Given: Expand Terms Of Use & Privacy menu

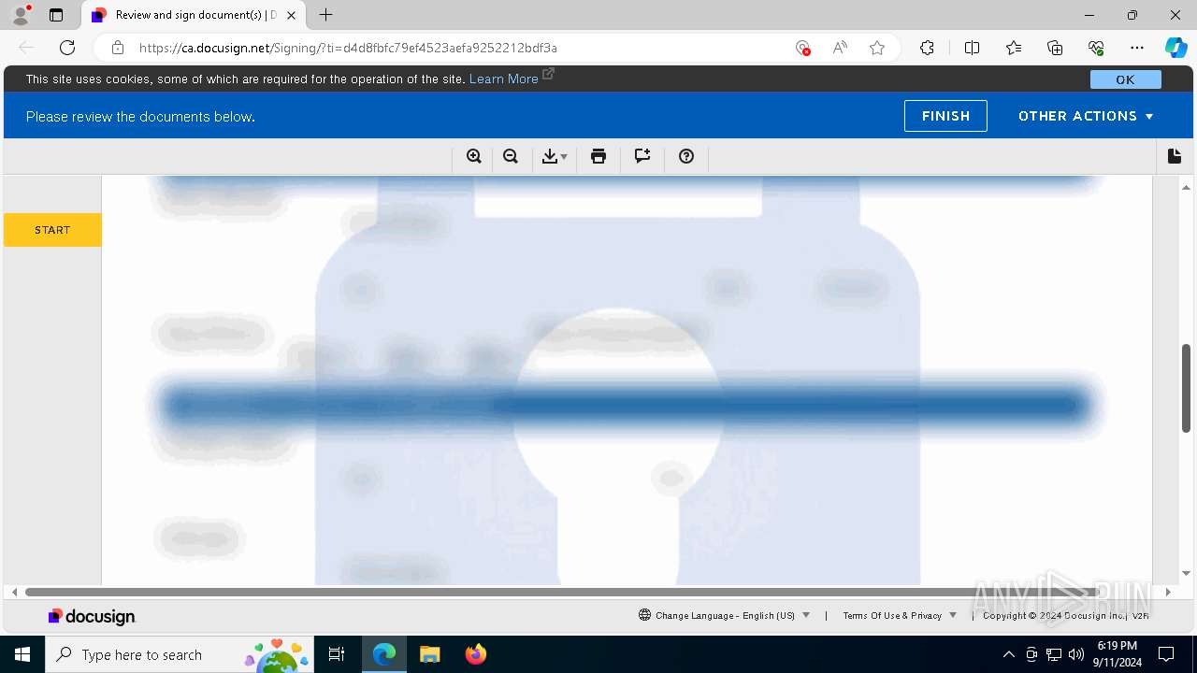Looking at the screenshot, I should [900, 615].
